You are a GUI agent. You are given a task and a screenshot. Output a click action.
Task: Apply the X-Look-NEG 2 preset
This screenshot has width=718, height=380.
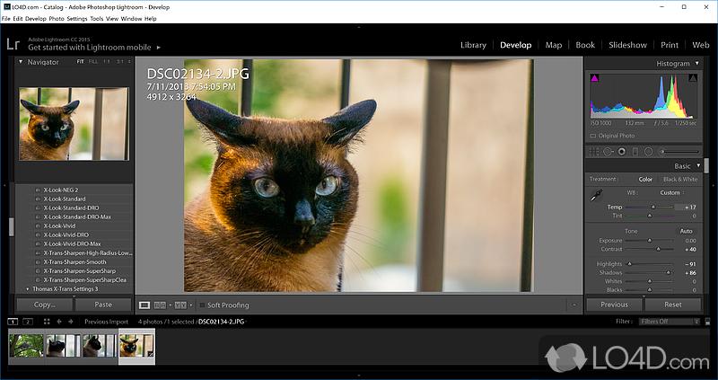click(61, 190)
